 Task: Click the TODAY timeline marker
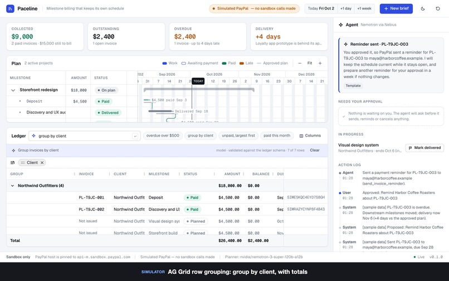[x=198, y=81]
